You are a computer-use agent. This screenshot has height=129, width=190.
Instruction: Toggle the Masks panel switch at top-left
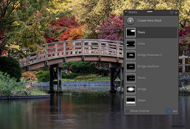(126, 12)
